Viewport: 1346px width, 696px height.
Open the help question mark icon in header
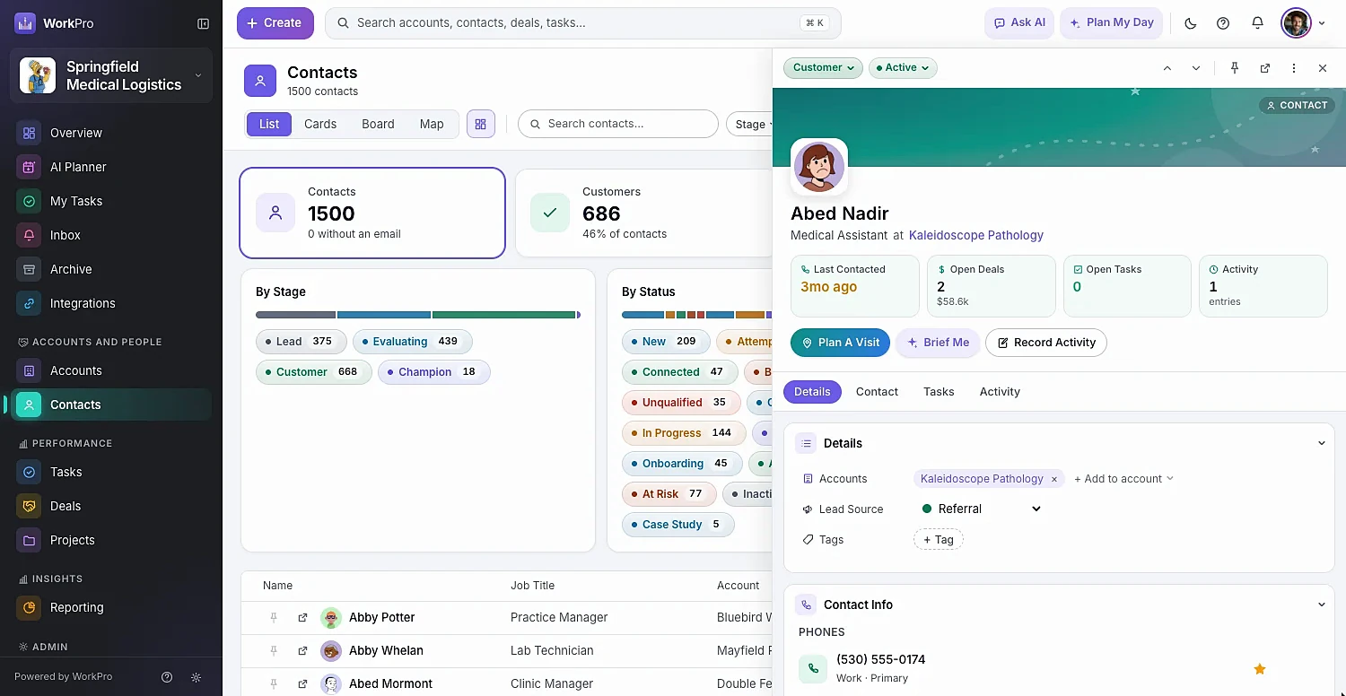click(x=1223, y=23)
